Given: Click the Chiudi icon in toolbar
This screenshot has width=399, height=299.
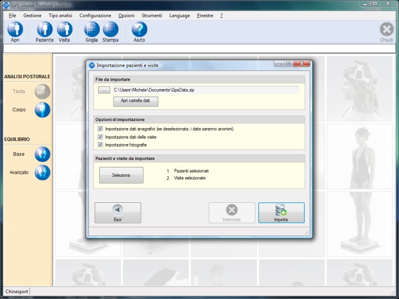Looking at the screenshot, I should 387,30.
